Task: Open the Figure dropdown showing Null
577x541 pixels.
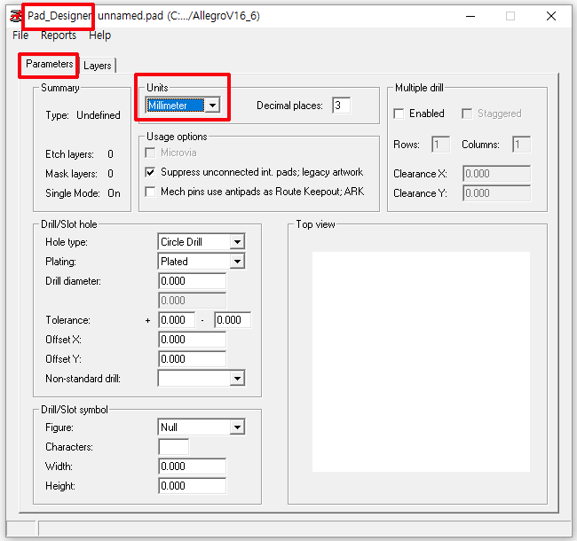Action: point(202,427)
